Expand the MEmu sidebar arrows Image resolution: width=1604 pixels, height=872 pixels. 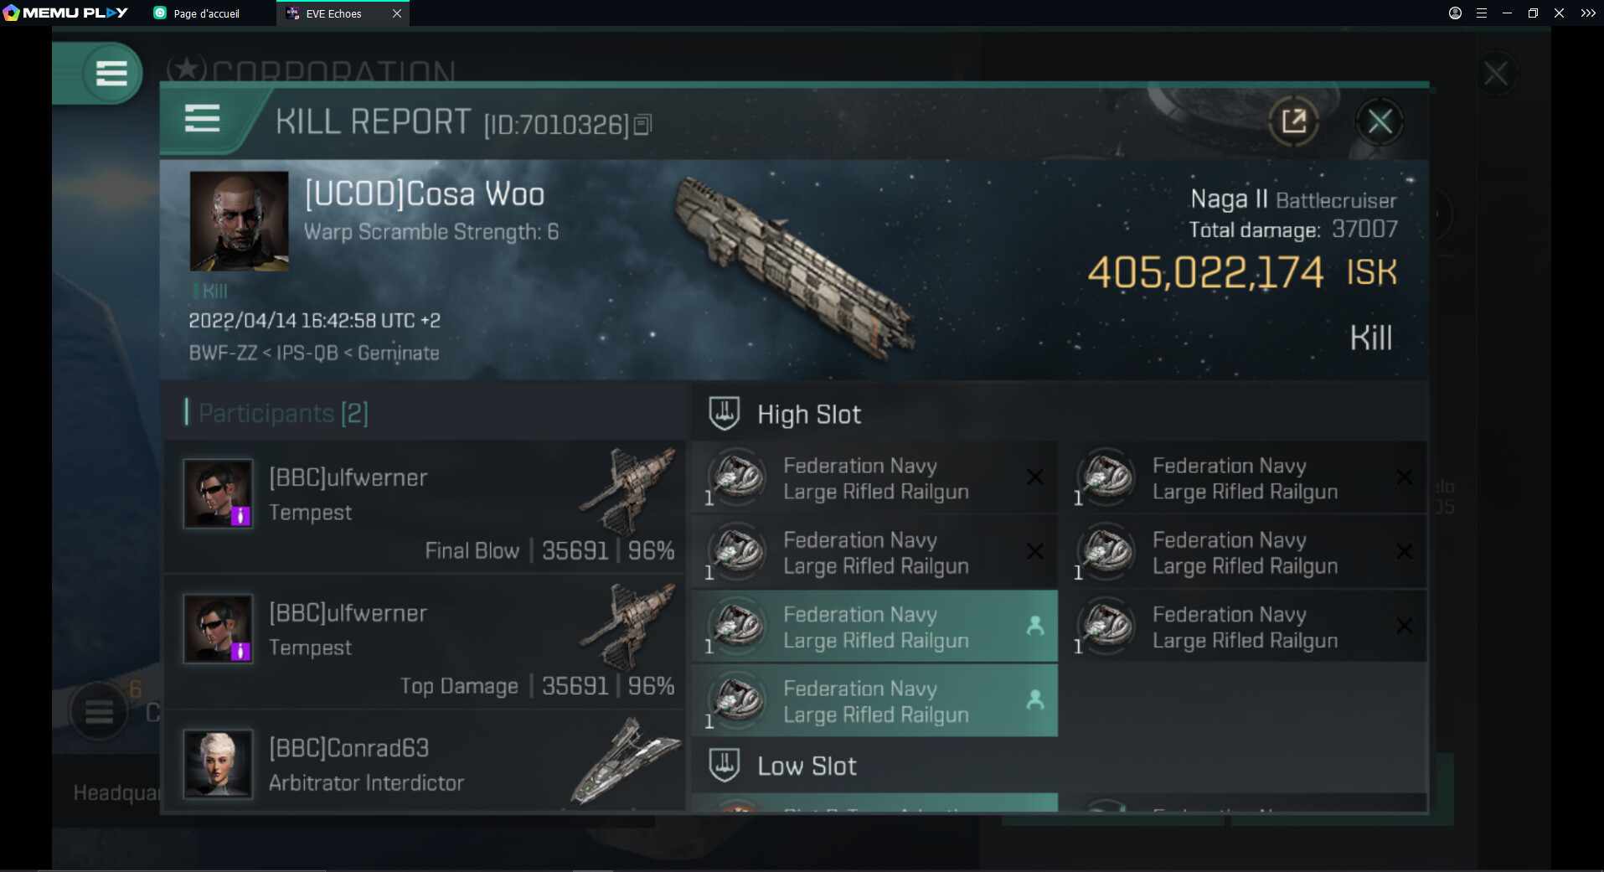tap(1587, 13)
